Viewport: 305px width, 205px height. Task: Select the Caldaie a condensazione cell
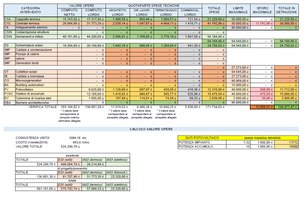tap(37, 50)
